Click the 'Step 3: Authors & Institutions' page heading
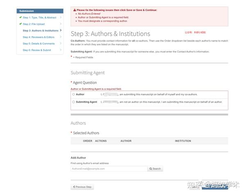The width and height of the screenshot is (246, 195). coord(110,34)
